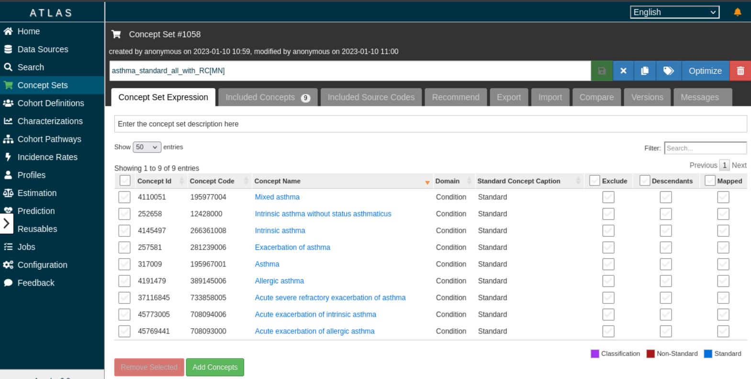Viewport: 751px width, 379px height.
Task: Open the Versions tab
Action: coord(647,97)
